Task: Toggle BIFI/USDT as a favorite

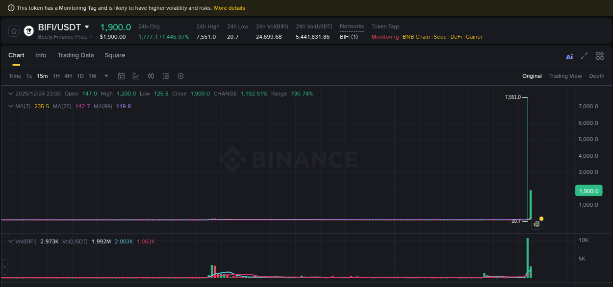Action: [x=14, y=30]
